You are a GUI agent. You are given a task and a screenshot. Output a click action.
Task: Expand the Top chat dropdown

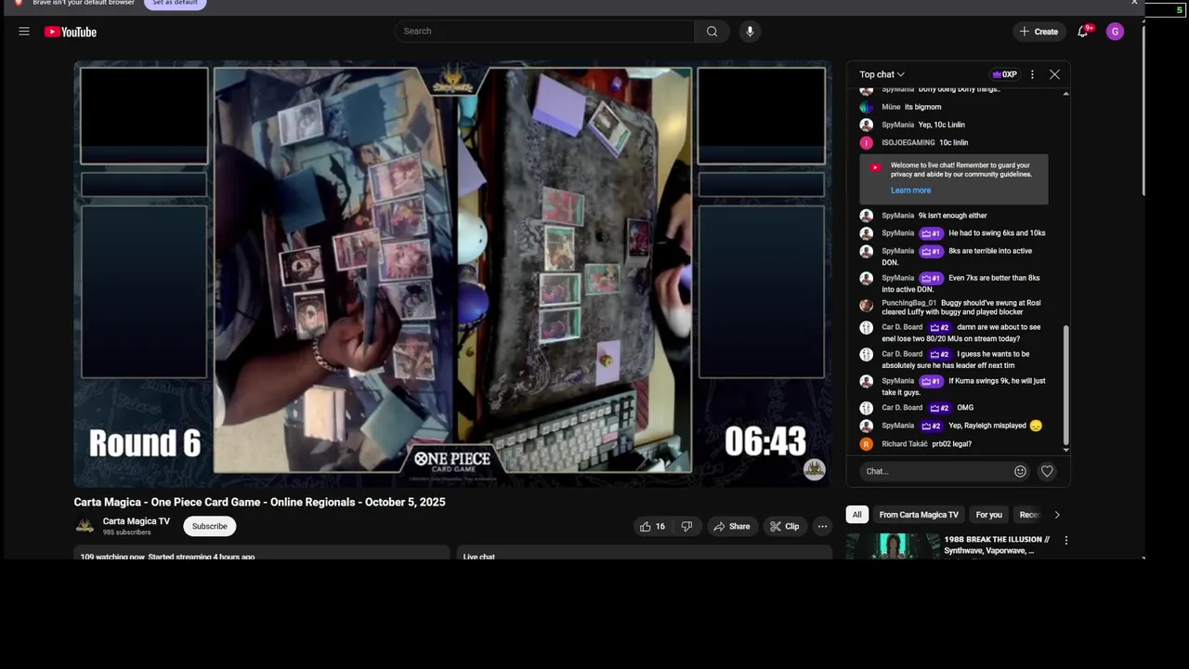point(882,74)
